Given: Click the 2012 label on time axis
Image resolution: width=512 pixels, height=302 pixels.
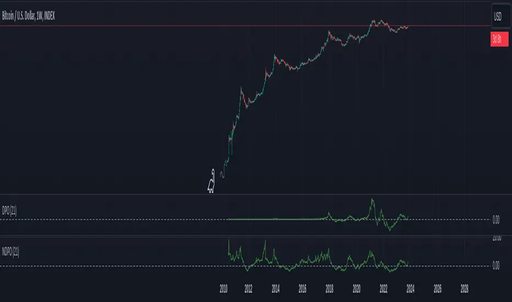Looking at the screenshot, I should coord(248,289).
